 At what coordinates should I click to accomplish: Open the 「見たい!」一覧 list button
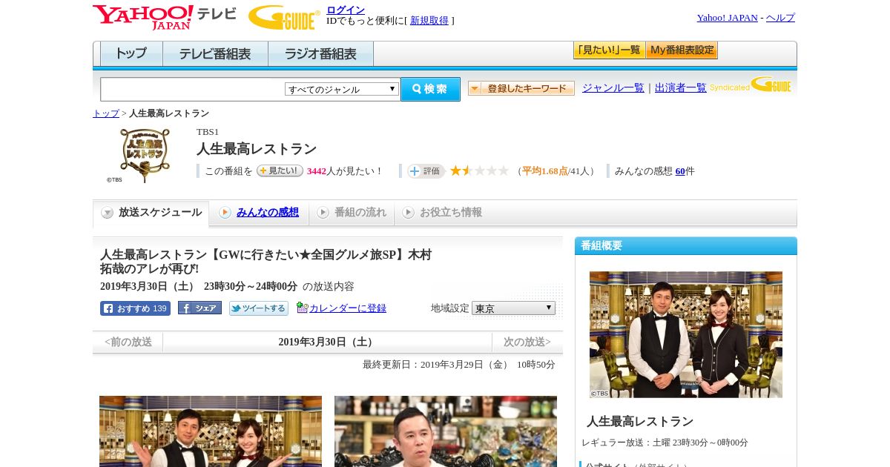609,50
